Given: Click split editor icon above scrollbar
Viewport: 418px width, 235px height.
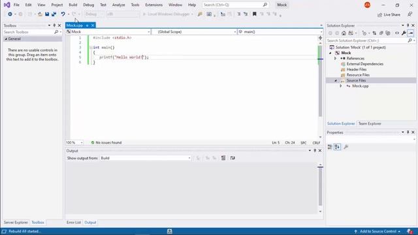Looking at the screenshot, I should (320, 38).
